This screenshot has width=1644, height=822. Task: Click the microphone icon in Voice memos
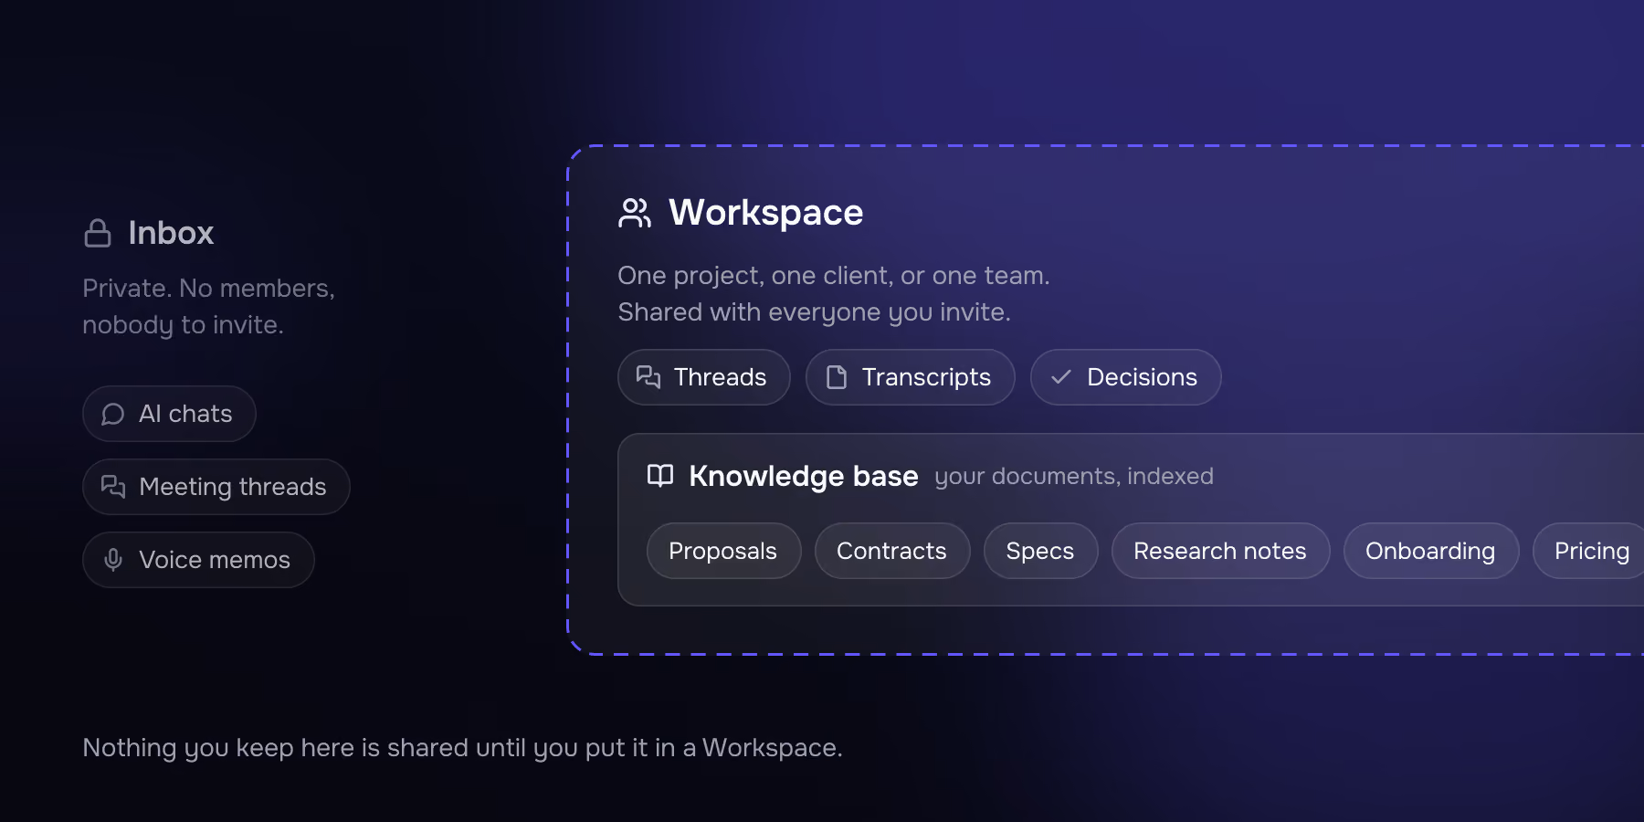(113, 560)
